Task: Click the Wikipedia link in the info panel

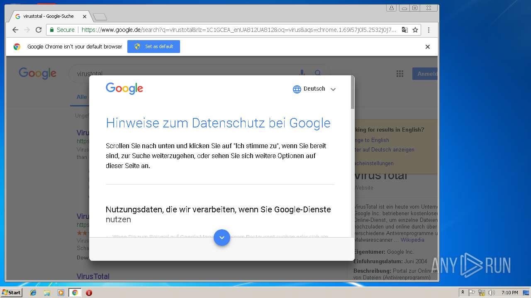Action: (x=412, y=240)
